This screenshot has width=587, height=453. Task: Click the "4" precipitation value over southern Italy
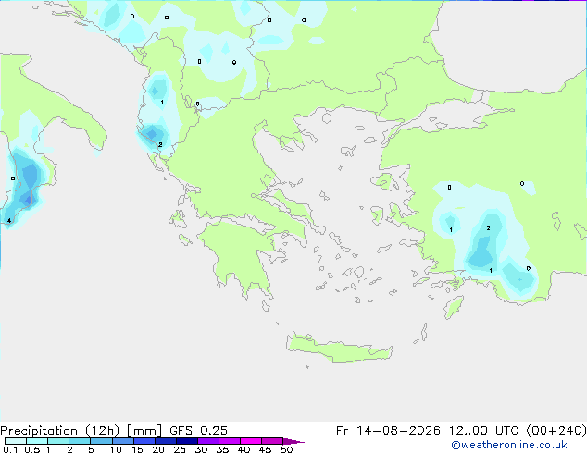point(9,221)
